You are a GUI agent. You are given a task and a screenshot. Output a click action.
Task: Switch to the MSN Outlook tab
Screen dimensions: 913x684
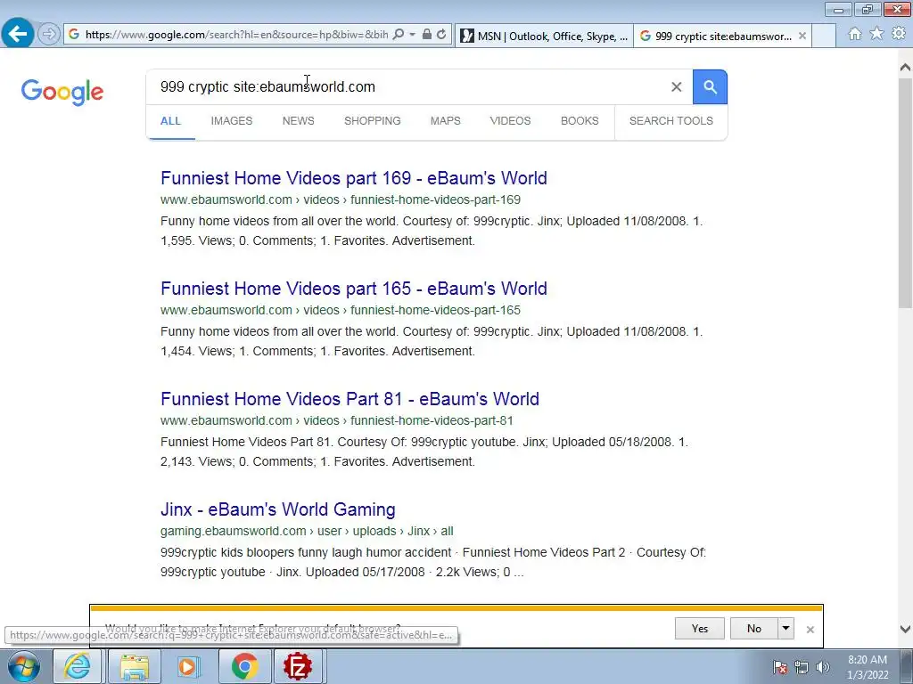[544, 36]
